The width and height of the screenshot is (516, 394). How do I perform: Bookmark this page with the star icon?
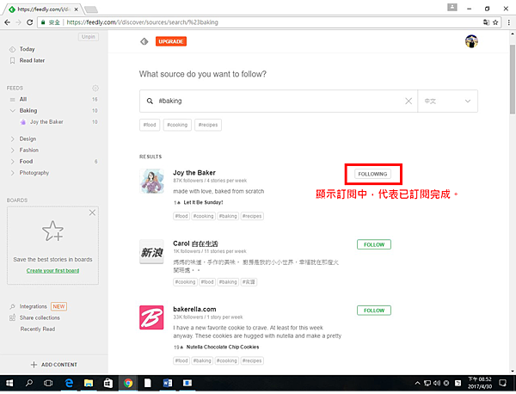[495, 22]
